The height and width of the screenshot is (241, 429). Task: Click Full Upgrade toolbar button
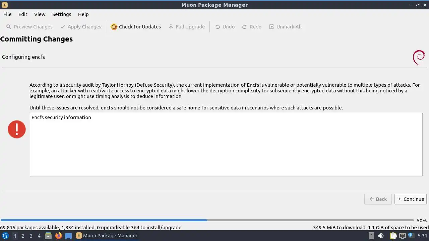187,27
